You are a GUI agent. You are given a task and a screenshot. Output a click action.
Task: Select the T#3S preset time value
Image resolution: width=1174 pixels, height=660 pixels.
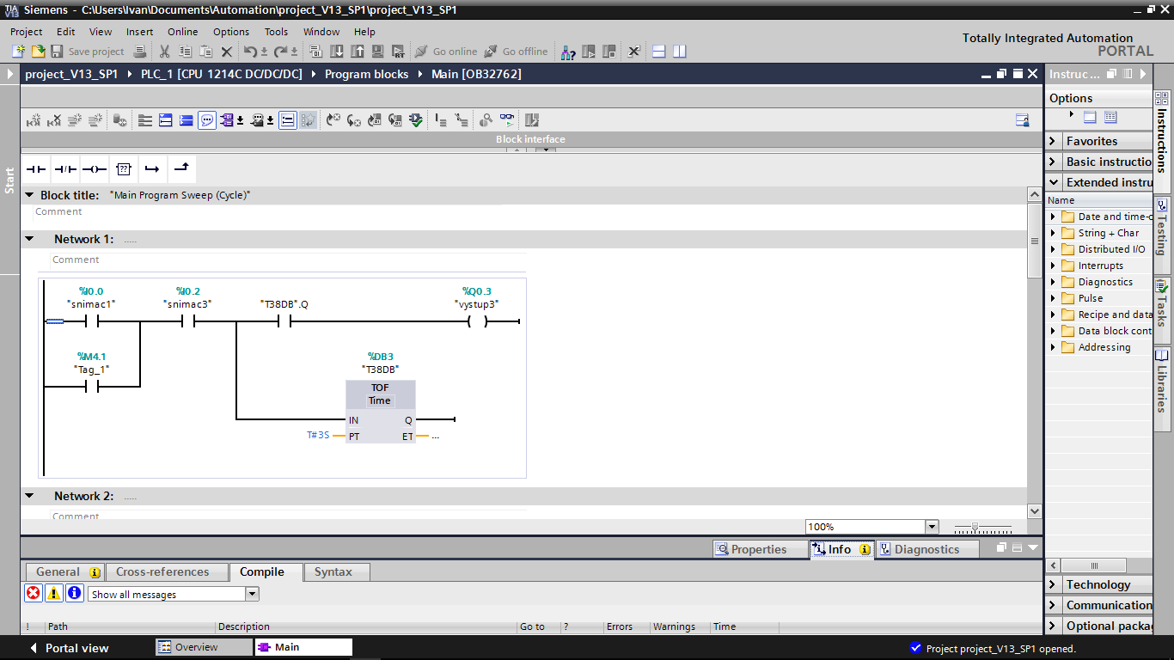click(318, 436)
